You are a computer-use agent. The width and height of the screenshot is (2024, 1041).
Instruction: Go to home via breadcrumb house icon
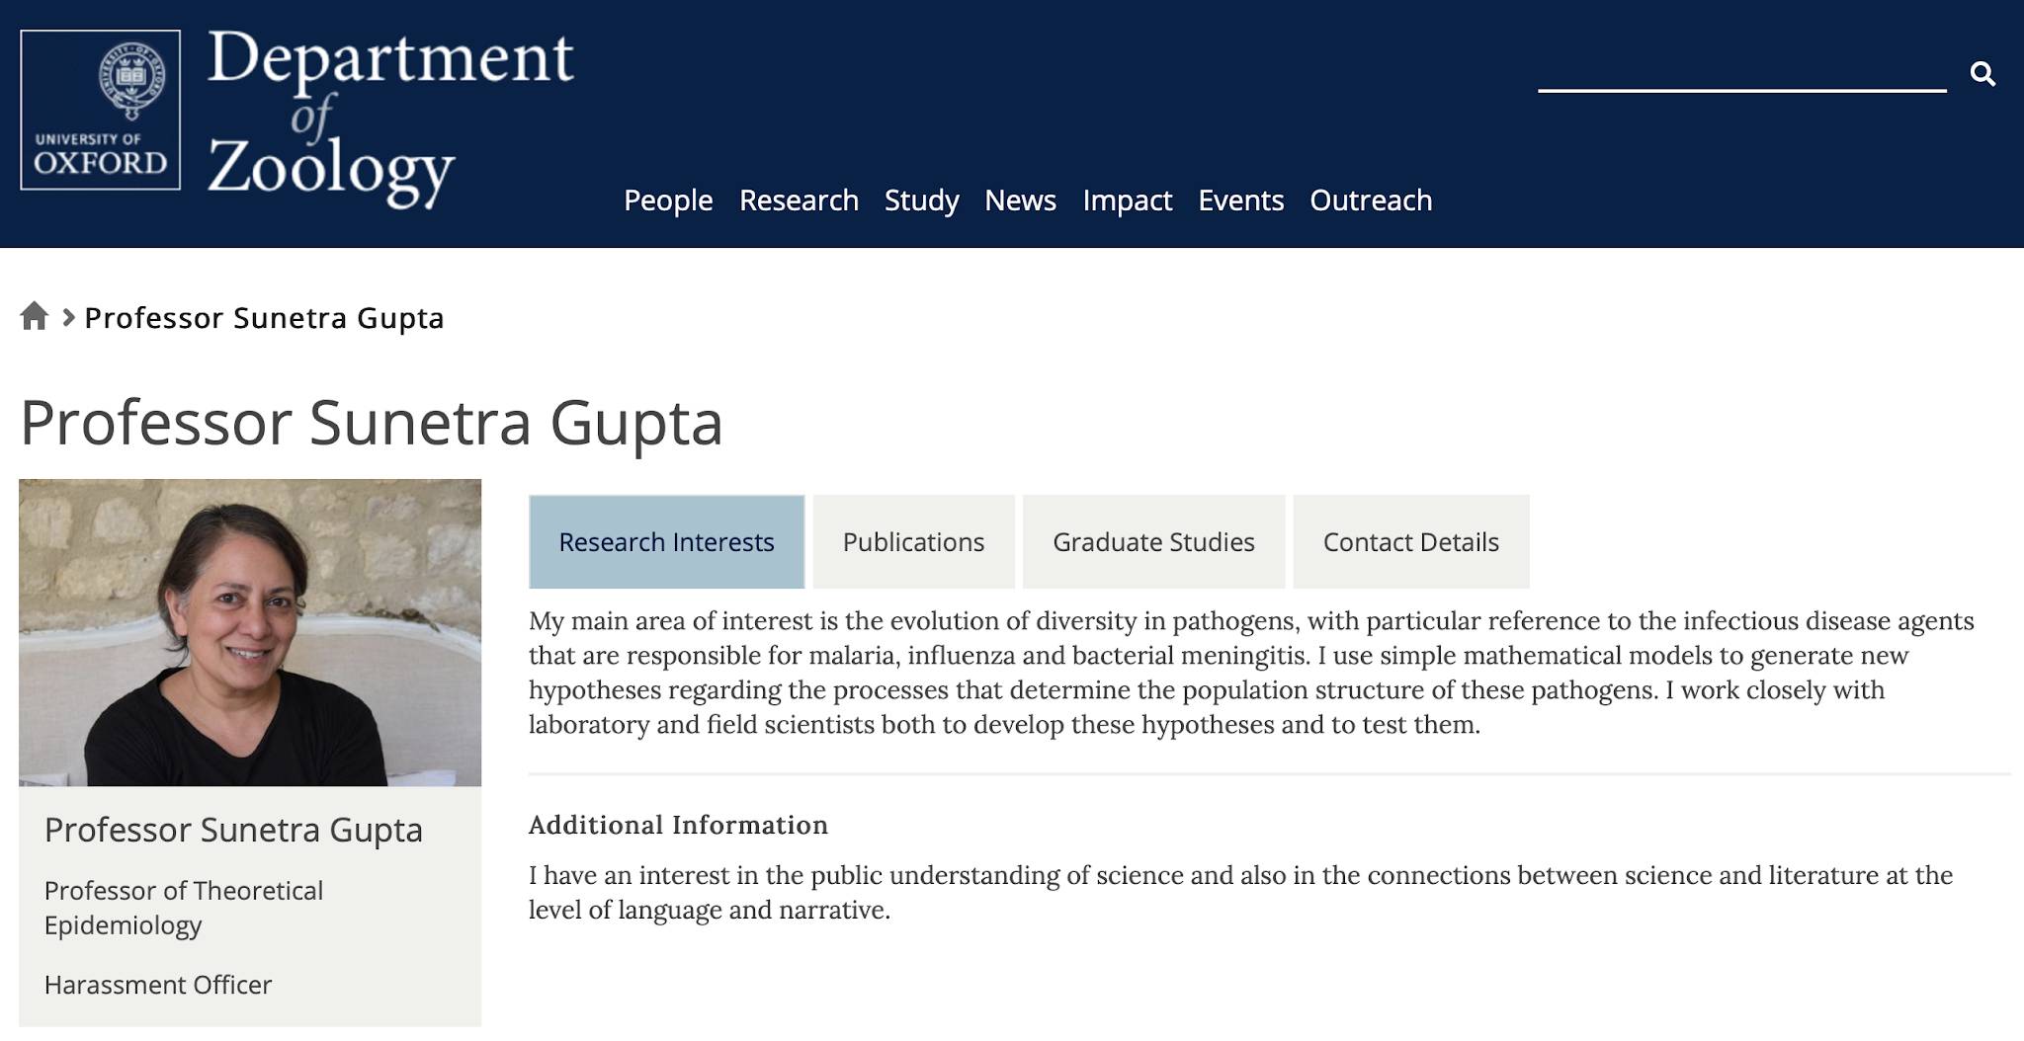pyautogui.click(x=35, y=316)
